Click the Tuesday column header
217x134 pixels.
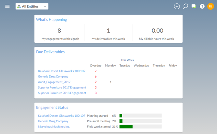coord(125,65)
